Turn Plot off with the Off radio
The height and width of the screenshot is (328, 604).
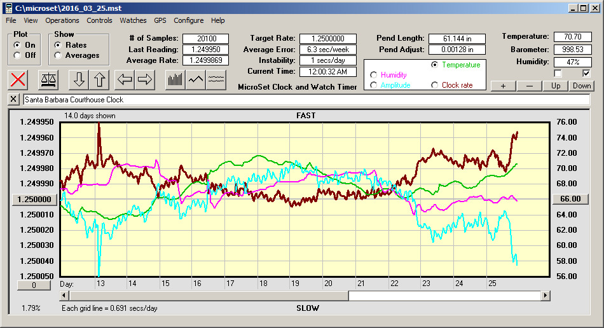coord(17,55)
